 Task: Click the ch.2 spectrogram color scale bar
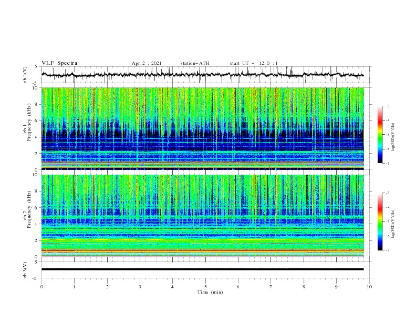pos(380,222)
